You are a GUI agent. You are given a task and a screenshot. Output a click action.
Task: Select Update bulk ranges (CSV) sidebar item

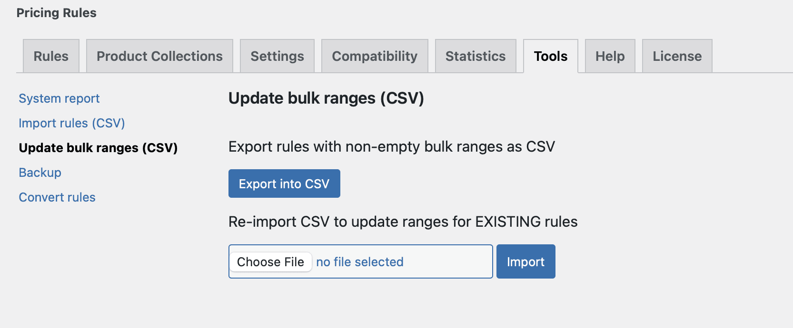[x=98, y=148]
